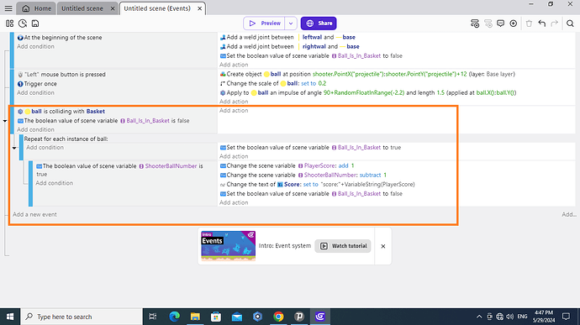The width and height of the screenshot is (580, 325).
Task: Add a new event with toolbar icon
Action: pyautogui.click(x=475, y=24)
